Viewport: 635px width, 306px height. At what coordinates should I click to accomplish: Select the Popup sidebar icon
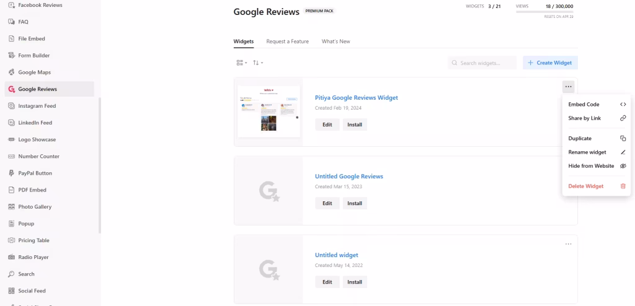point(11,224)
